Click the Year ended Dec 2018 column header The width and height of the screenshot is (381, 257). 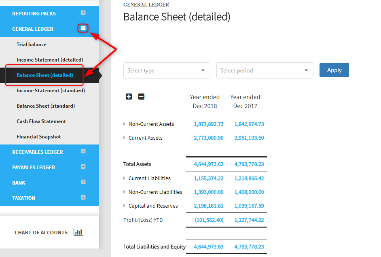205,102
